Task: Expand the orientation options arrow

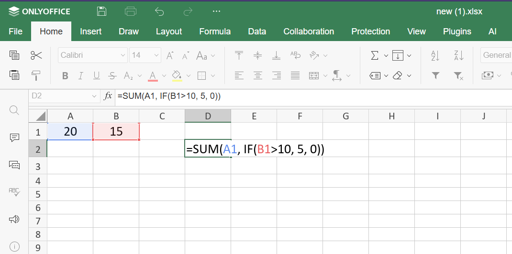Action: (x=325, y=56)
